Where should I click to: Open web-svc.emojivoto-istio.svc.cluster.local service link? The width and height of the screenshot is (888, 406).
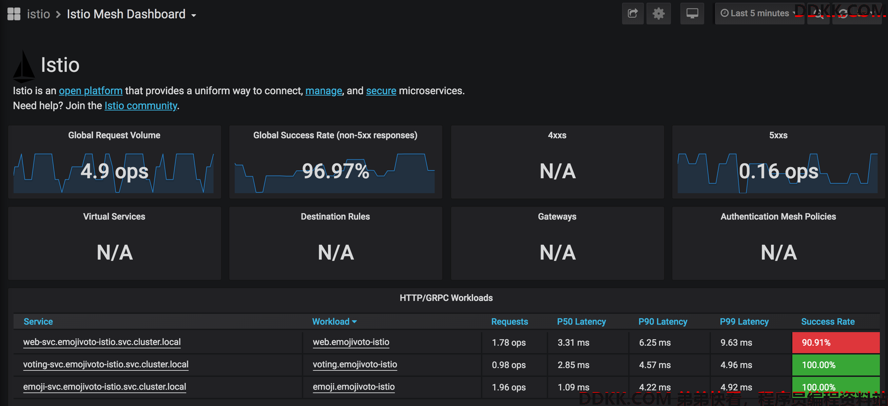tap(102, 342)
